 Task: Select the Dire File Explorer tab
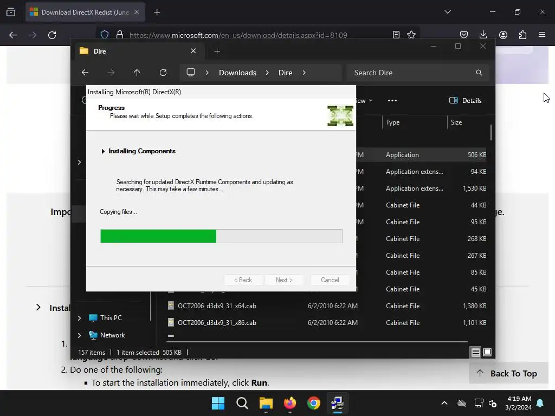[140, 51]
